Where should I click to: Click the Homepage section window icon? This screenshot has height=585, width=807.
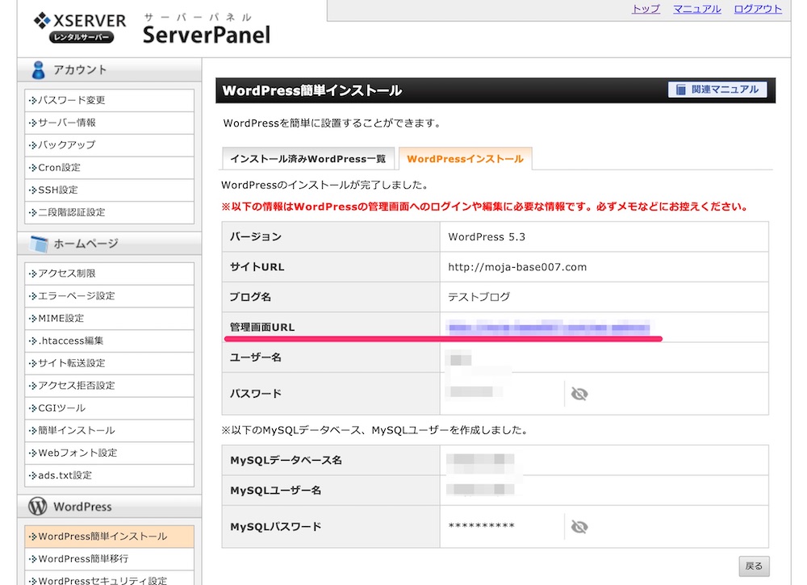[39, 244]
